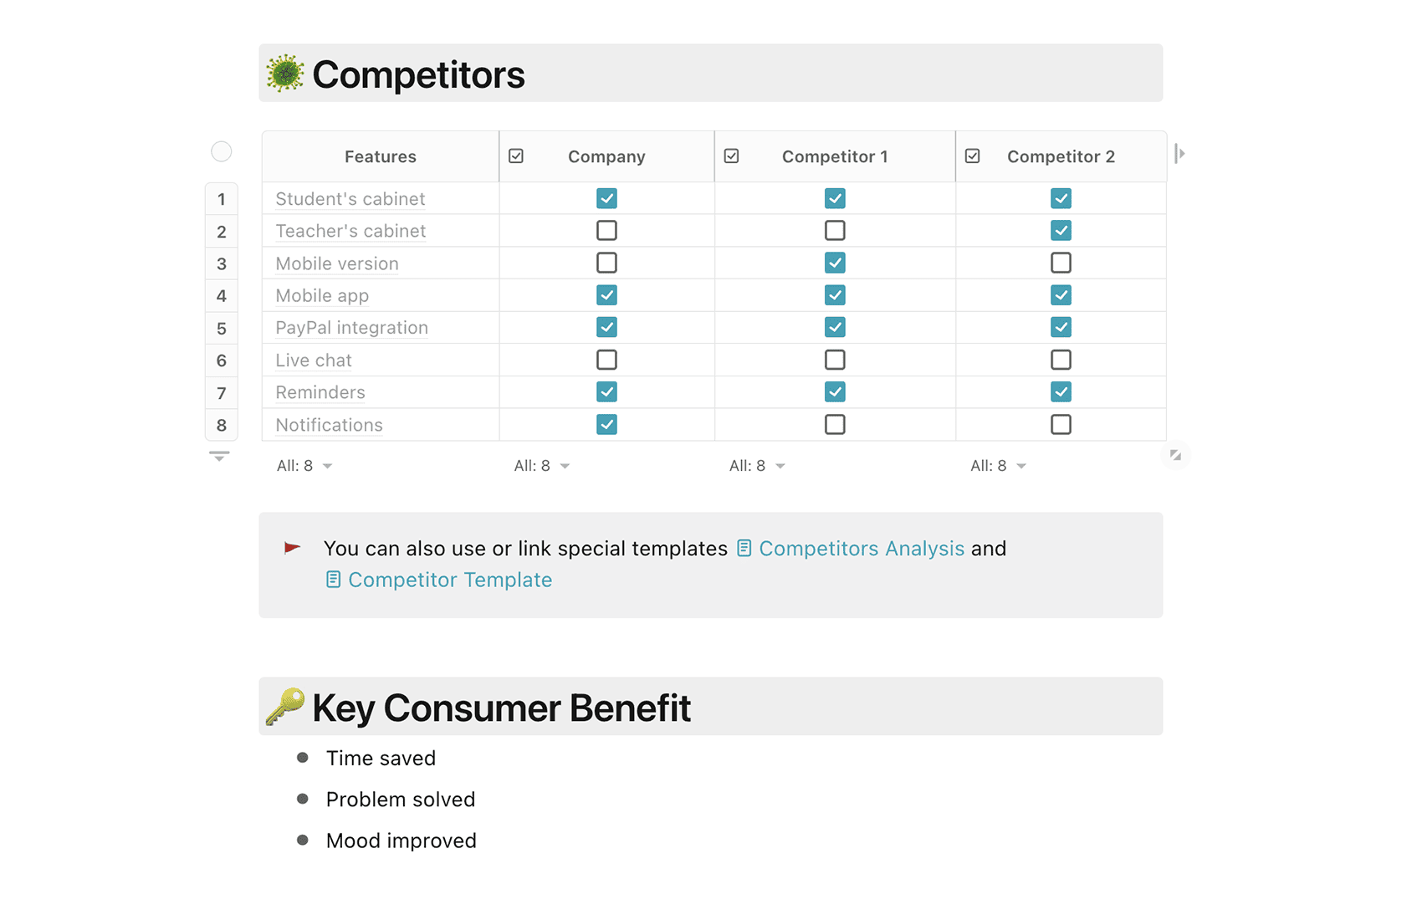Click the checkbox icon in Competitor 2 header
Screen dimensions: 1422x920
pyautogui.click(x=972, y=156)
